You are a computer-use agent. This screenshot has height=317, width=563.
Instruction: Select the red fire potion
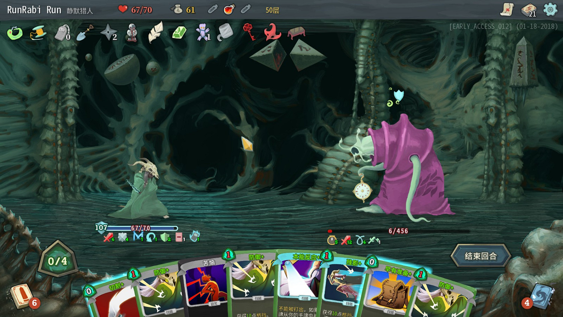coord(229,9)
